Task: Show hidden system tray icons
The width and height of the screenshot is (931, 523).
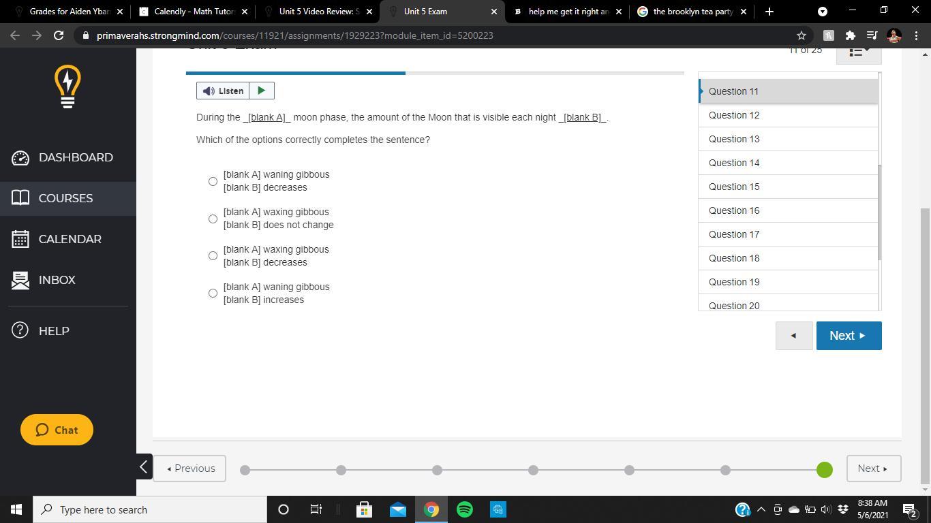Action: (x=761, y=509)
